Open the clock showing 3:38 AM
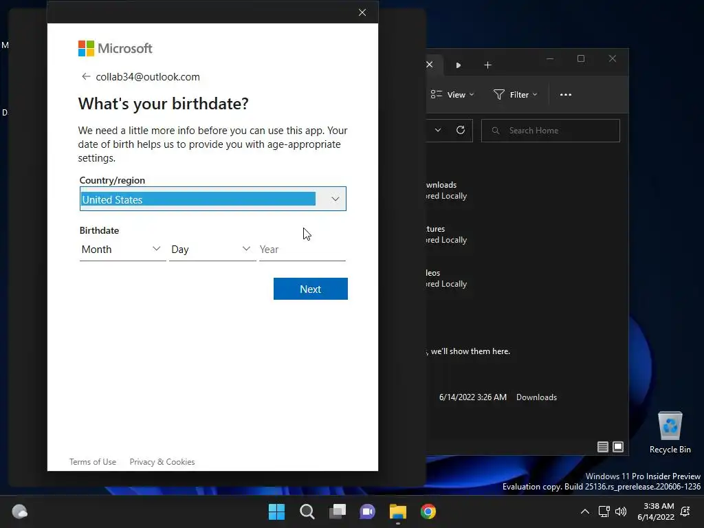 pyautogui.click(x=655, y=511)
